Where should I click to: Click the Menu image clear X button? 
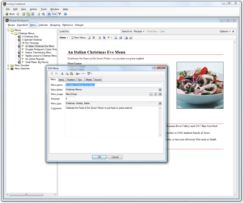(x=156, y=94)
